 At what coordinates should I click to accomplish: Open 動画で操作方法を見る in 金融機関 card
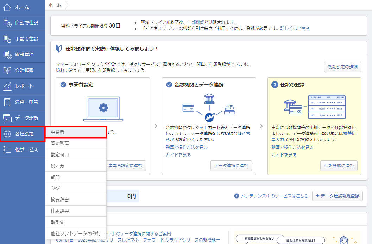(x=187, y=147)
